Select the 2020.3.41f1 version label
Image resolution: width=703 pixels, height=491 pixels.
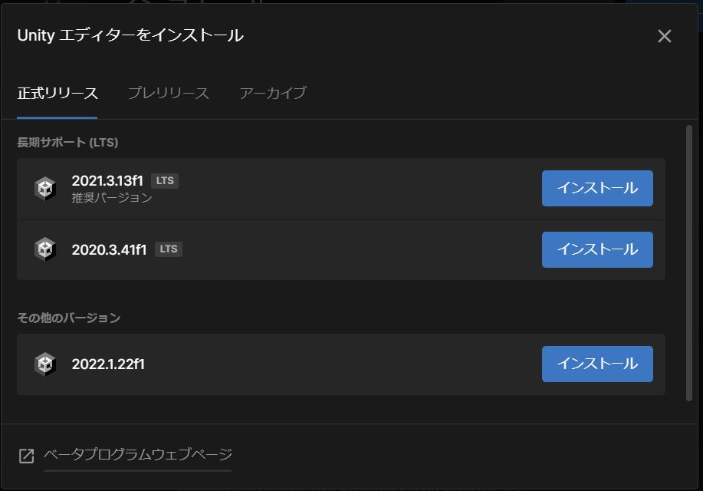[x=110, y=249]
